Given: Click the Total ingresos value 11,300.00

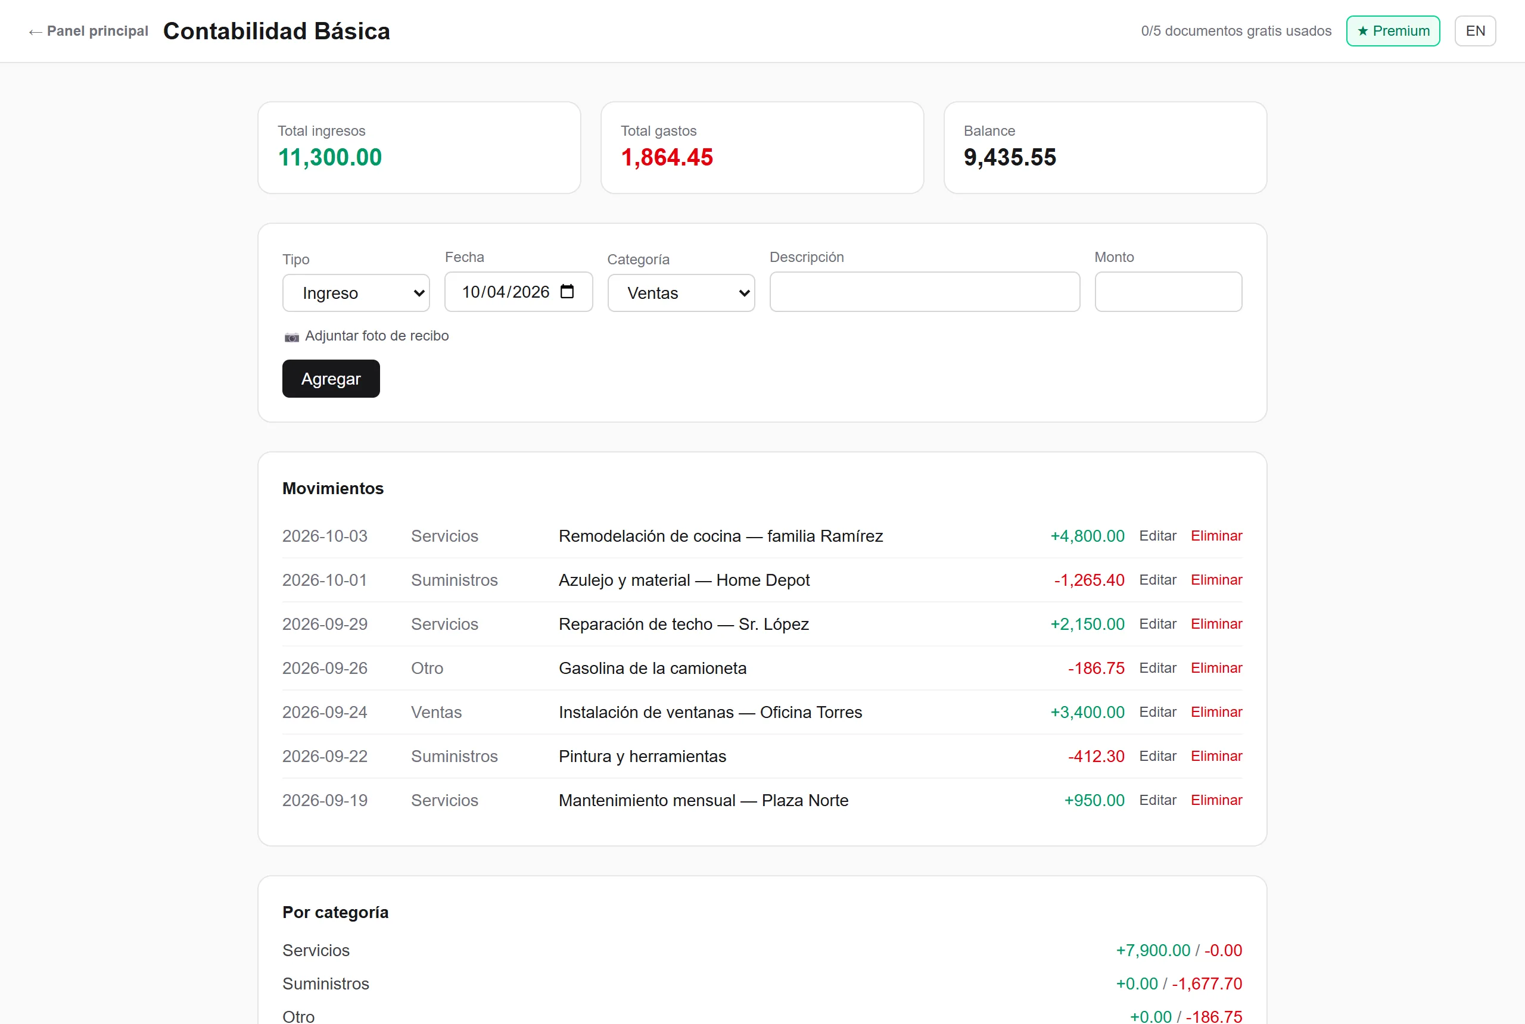Looking at the screenshot, I should [330, 157].
